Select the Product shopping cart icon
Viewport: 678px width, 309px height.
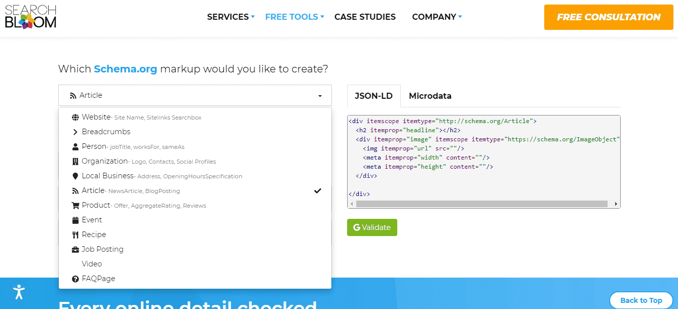(x=76, y=206)
